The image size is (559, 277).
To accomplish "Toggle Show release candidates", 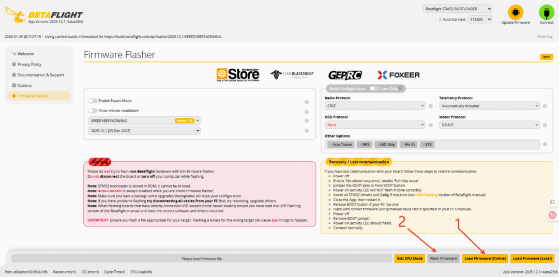I will [x=93, y=111].
